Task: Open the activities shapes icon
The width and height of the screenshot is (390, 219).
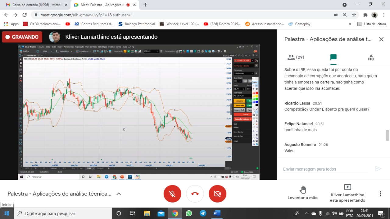Action: tap(371, 57)
